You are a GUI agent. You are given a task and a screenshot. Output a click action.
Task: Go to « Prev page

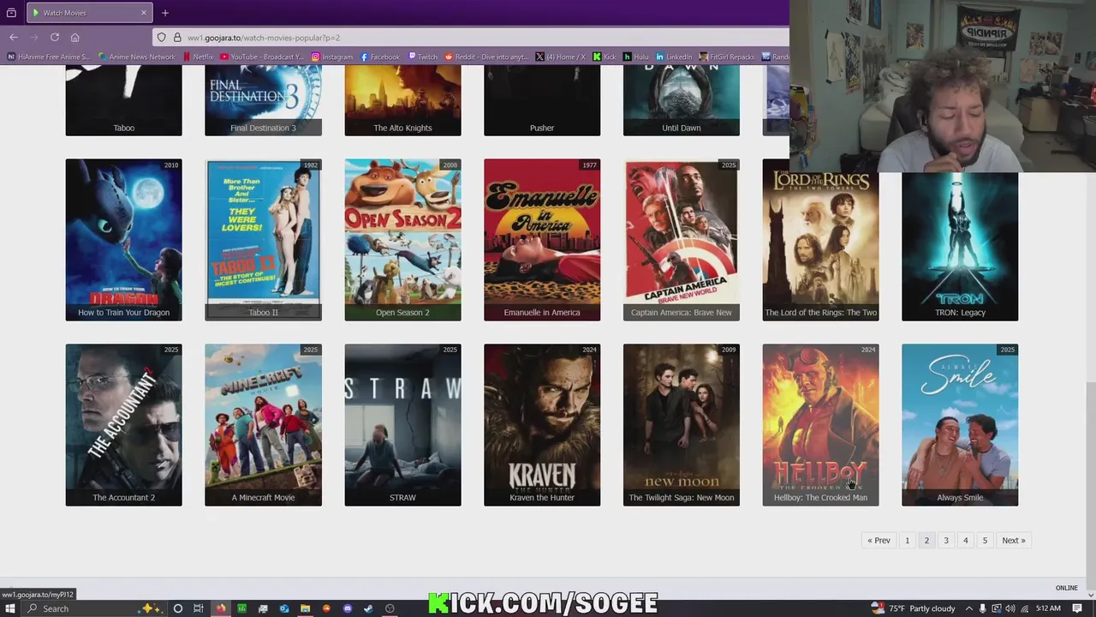[879, 541]
